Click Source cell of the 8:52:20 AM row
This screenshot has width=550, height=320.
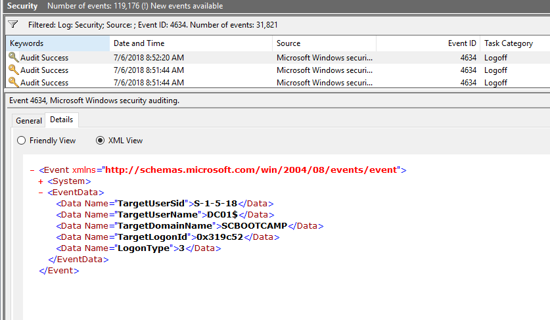(x=325, y=58)
